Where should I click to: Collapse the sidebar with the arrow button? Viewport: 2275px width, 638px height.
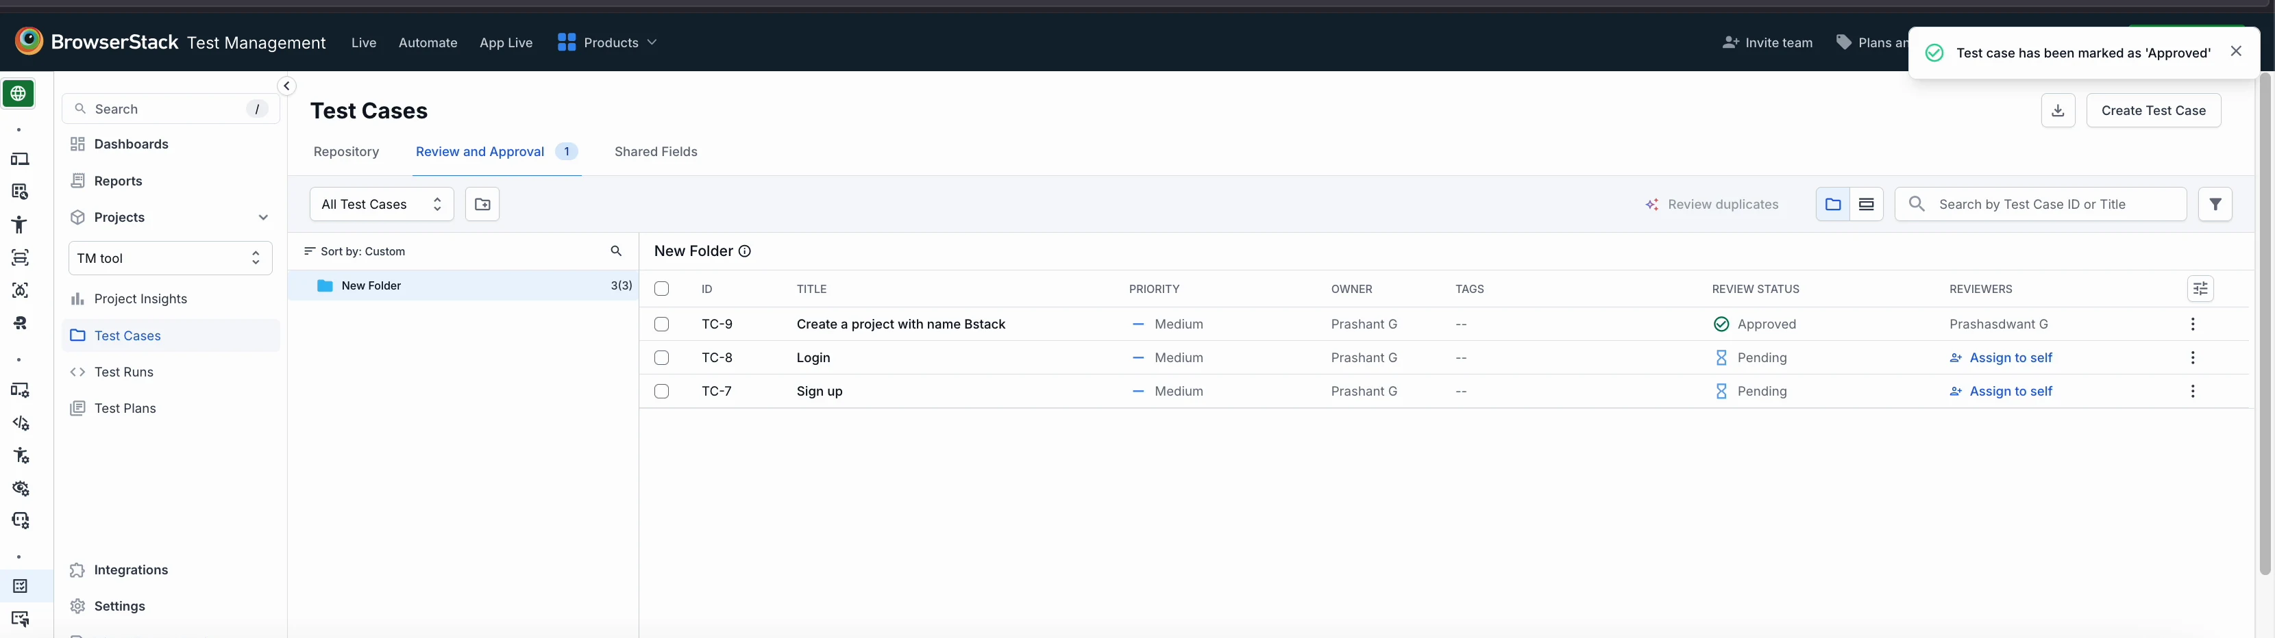point(286,86)
